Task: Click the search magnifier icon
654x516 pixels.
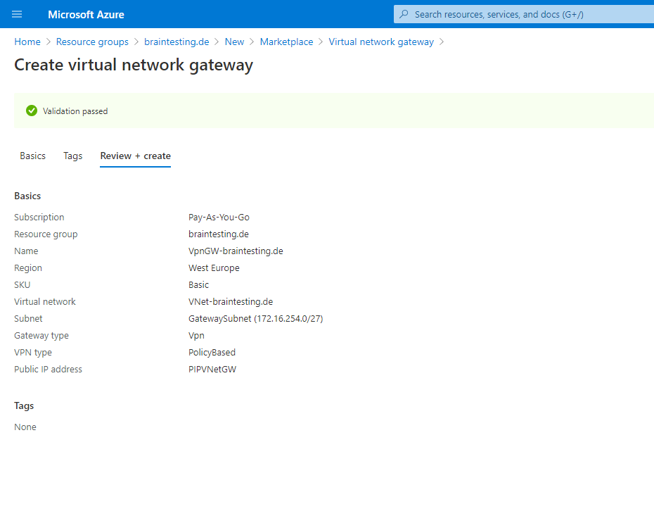Action: [404, 14]
